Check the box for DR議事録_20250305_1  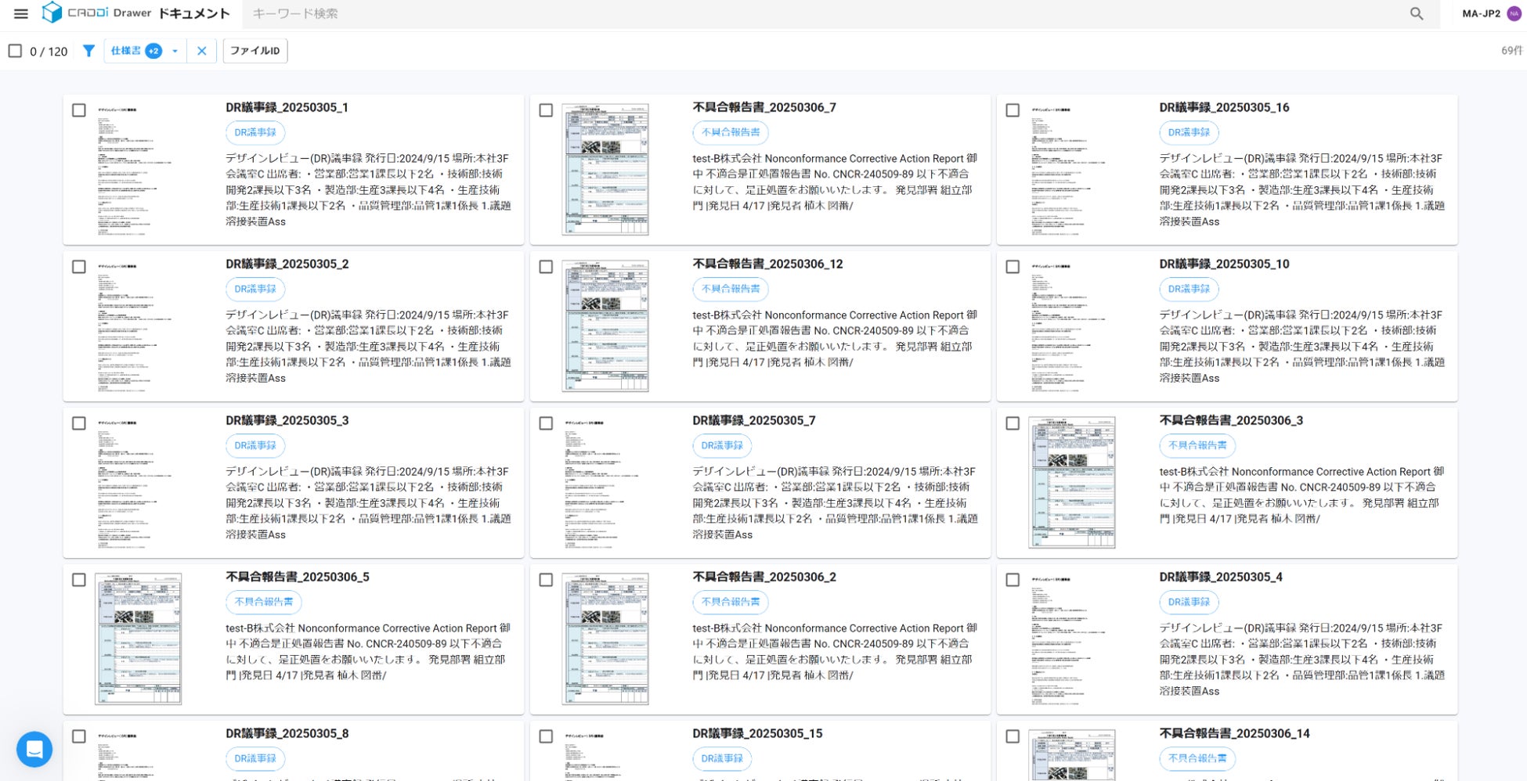coord(79,110)
